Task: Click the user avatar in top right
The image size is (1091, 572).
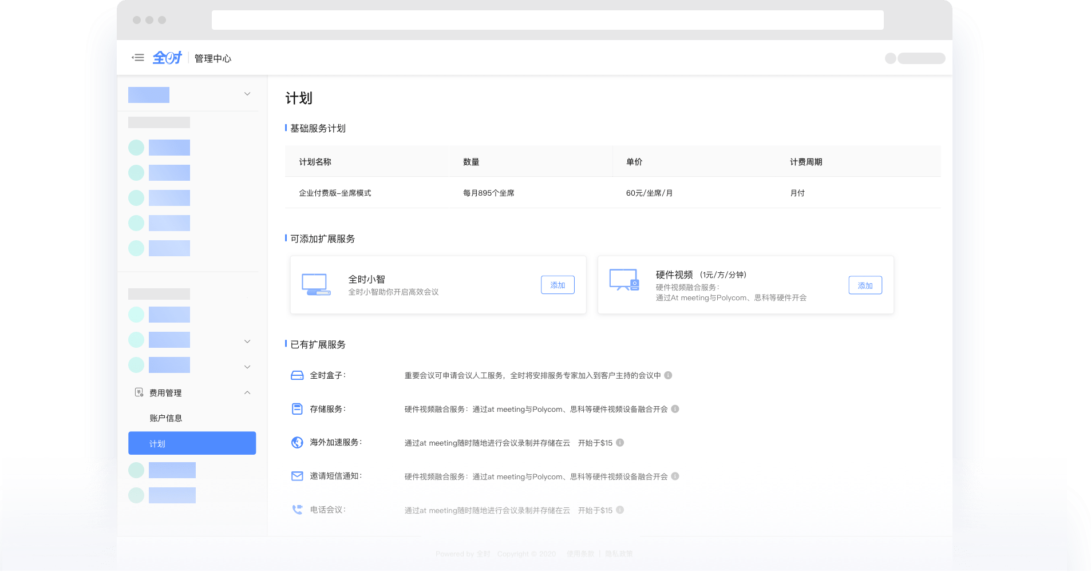Action: tap(890, 58)
